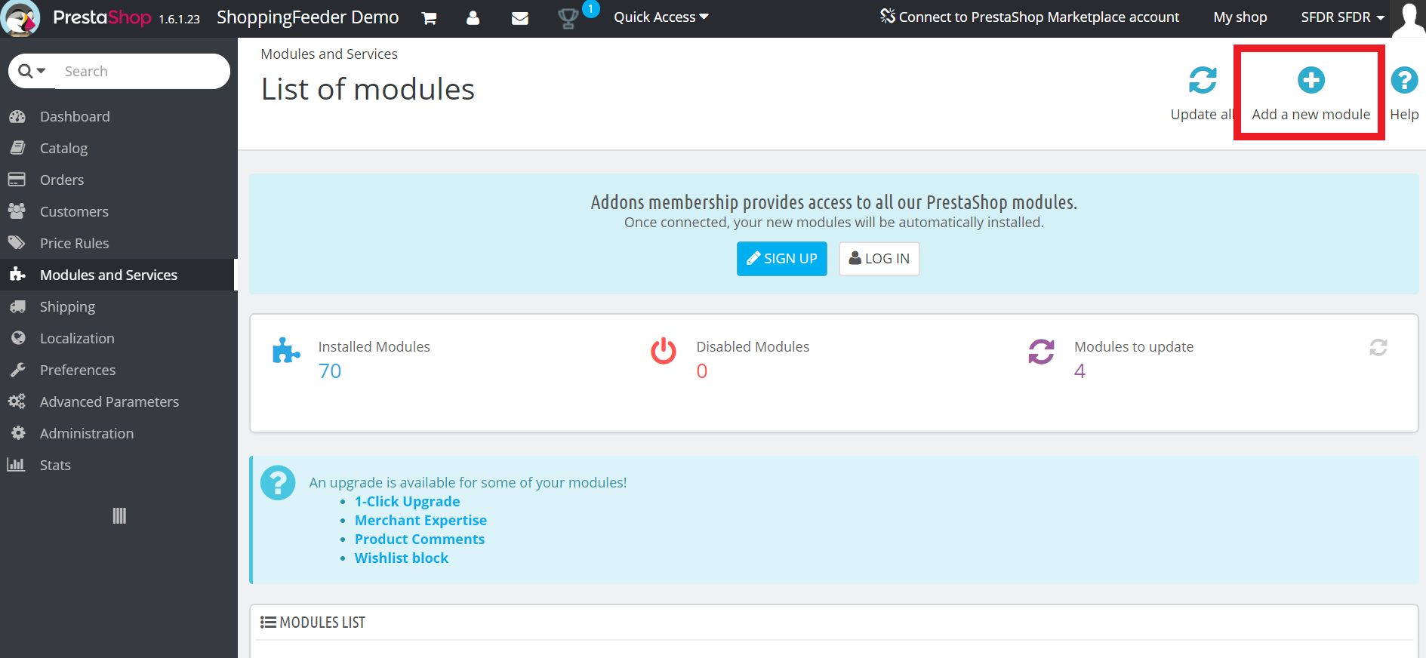Click the SIGN UP button

(x=782, y=259)
